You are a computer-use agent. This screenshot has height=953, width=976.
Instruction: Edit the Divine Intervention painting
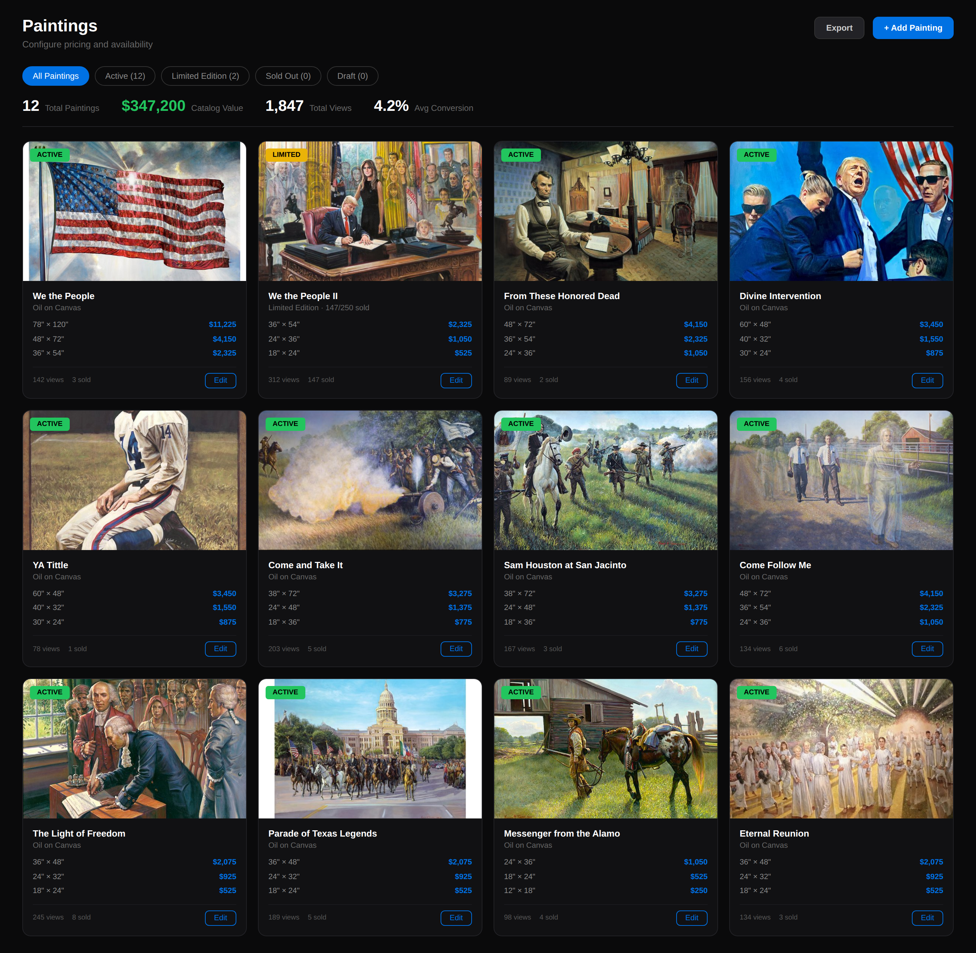(927, 380)
